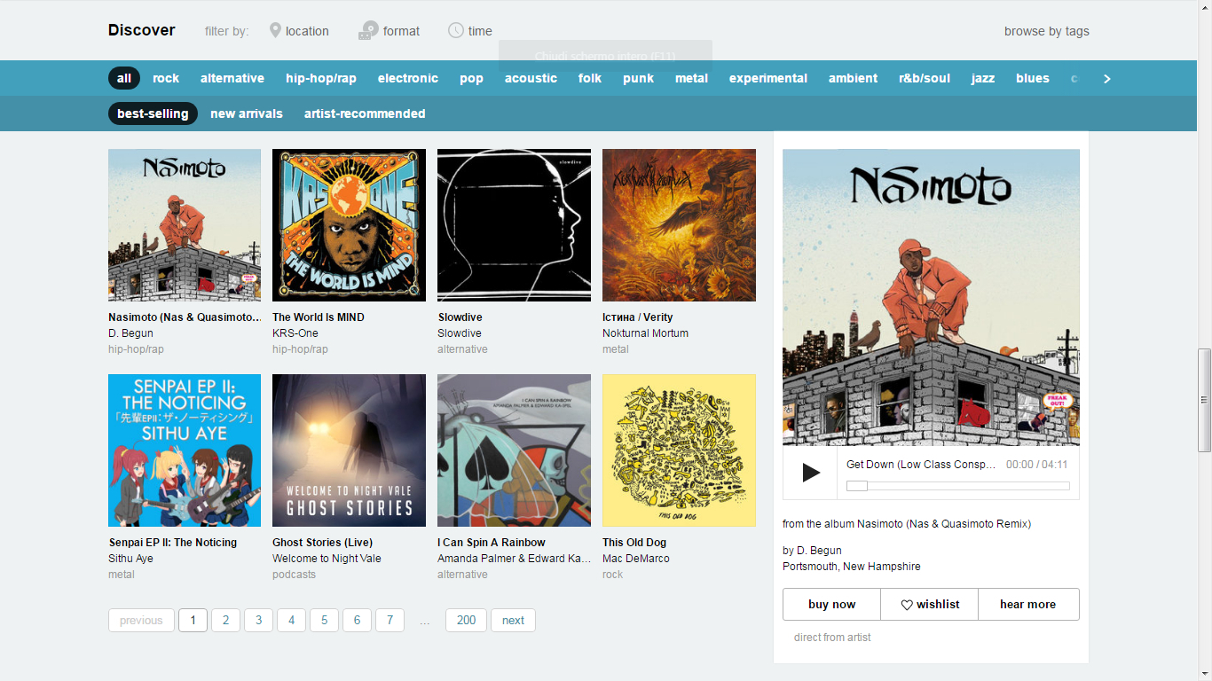Go to results page 4

pos(291,620)
